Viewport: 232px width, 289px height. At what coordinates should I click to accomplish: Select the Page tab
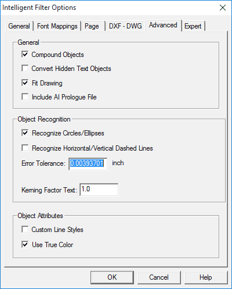pyautogui.click(x=92, y=26)
